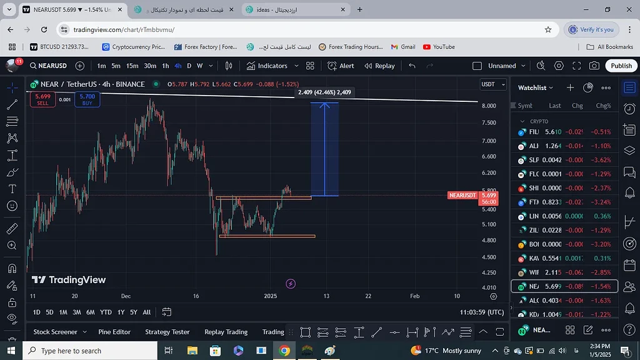Take a chart snapshot with camera icon

(594, 66)
